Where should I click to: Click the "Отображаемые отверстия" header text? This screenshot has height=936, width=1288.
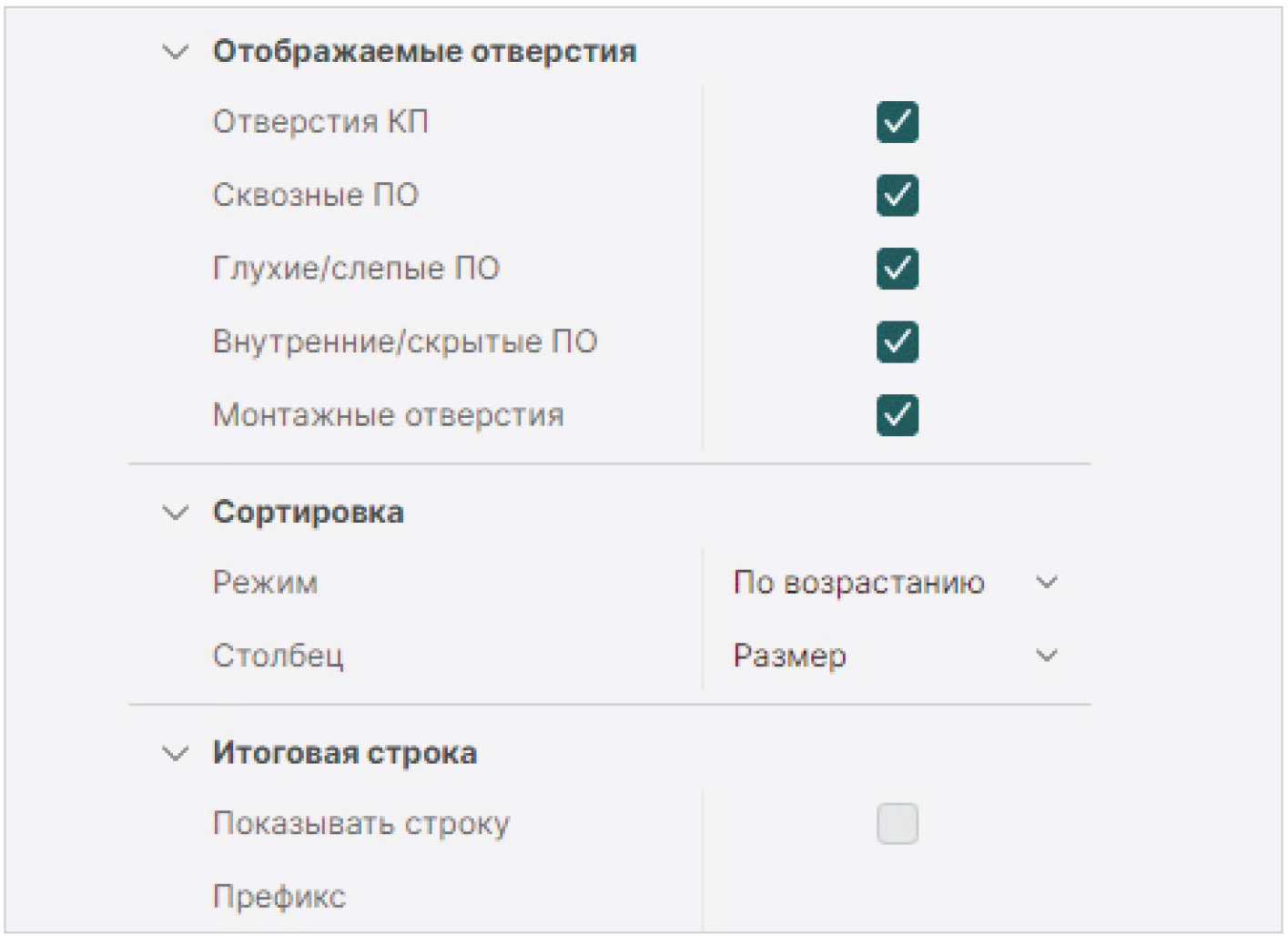(x=425, y=52)
